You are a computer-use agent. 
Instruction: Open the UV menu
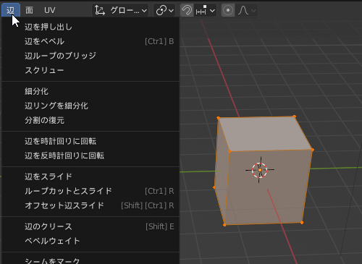tap(50, 10)
